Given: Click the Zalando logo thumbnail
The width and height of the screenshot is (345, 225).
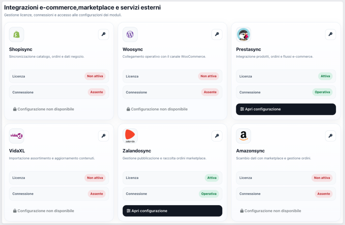Looking at the screenshot, I should pyautogui.click(x=130, y=136).
